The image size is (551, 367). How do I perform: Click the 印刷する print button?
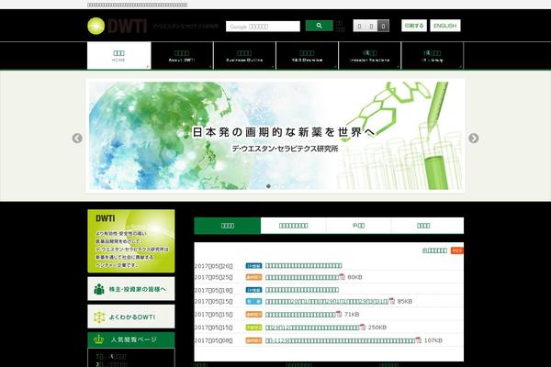click(413, 26)
